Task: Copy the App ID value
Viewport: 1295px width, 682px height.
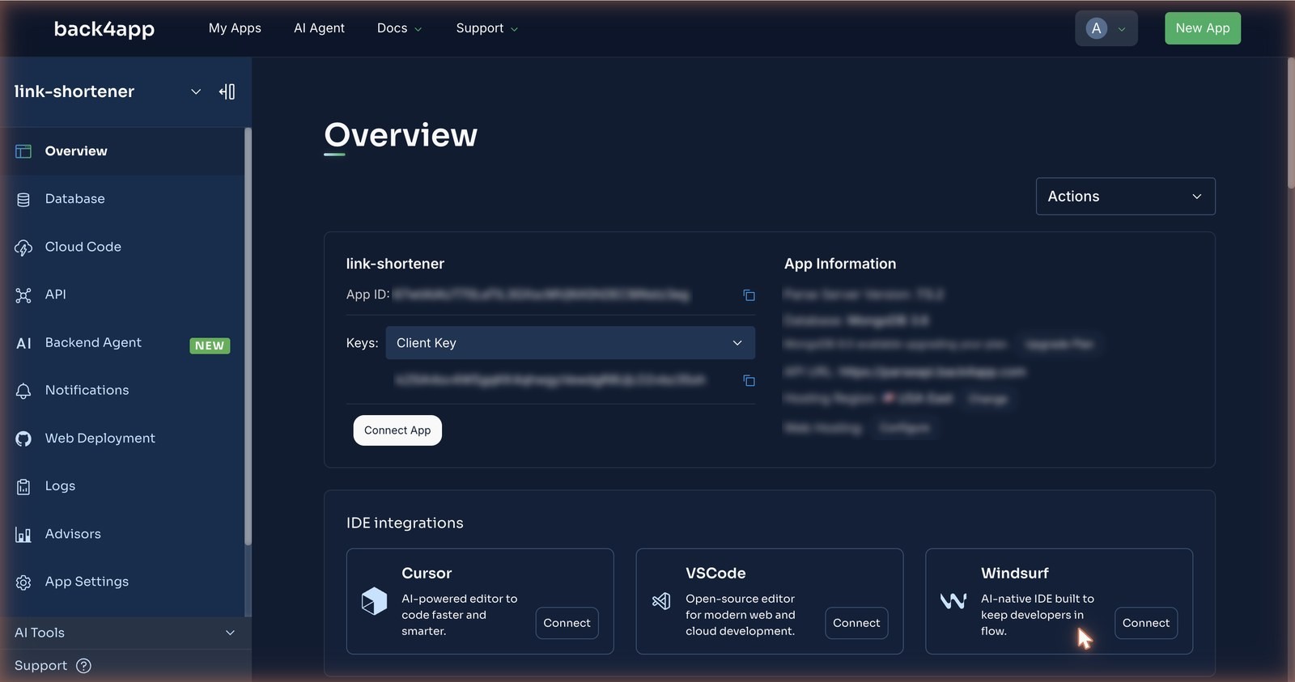Action: pos(749,295)
